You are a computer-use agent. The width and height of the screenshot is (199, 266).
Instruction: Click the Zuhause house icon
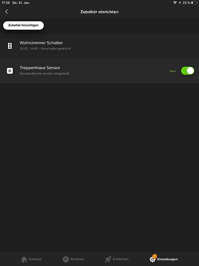24,259
